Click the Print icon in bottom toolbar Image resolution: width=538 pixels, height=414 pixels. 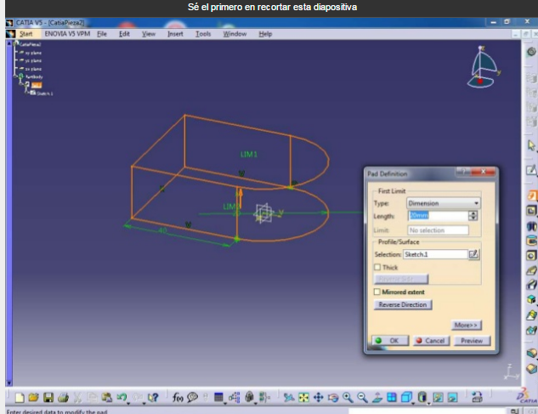coord(63,397)
